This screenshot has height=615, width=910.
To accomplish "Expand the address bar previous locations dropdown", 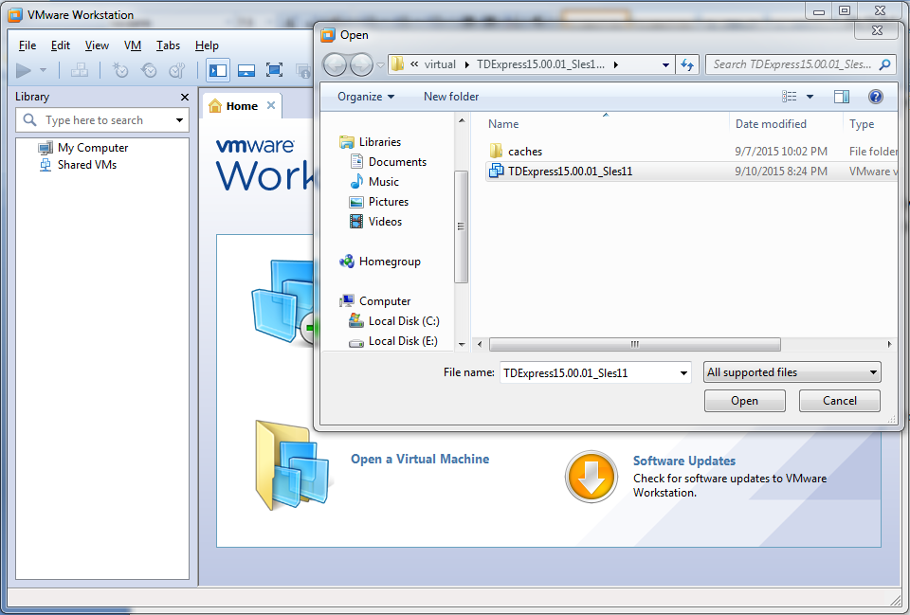I will click(665, 65).
